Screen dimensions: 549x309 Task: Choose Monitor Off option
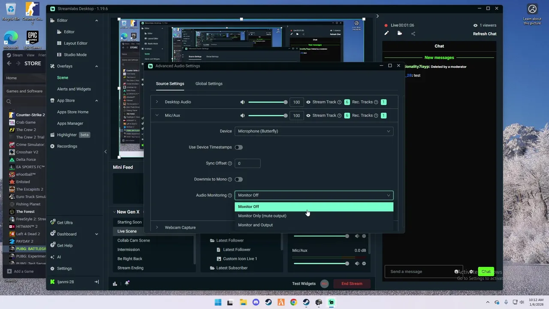coord(314,207)
